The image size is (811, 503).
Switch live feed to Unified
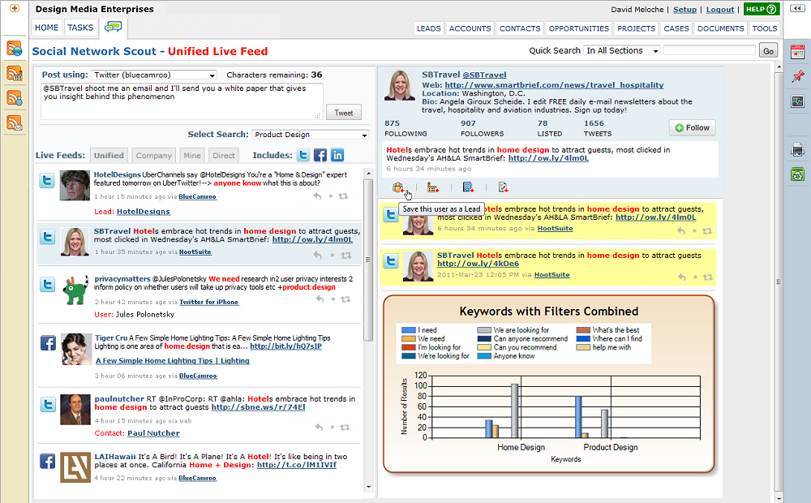click(109, 155)
